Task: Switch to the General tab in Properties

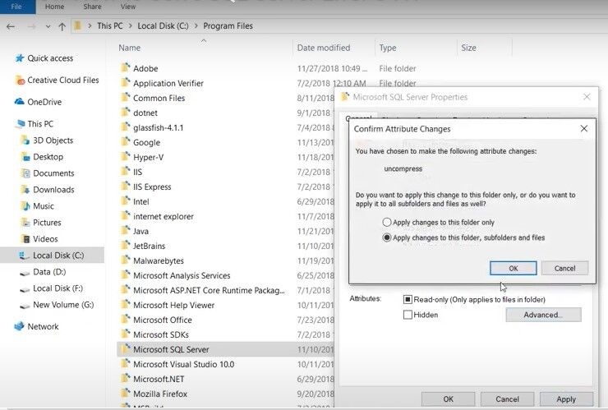Action: (358, 117)
